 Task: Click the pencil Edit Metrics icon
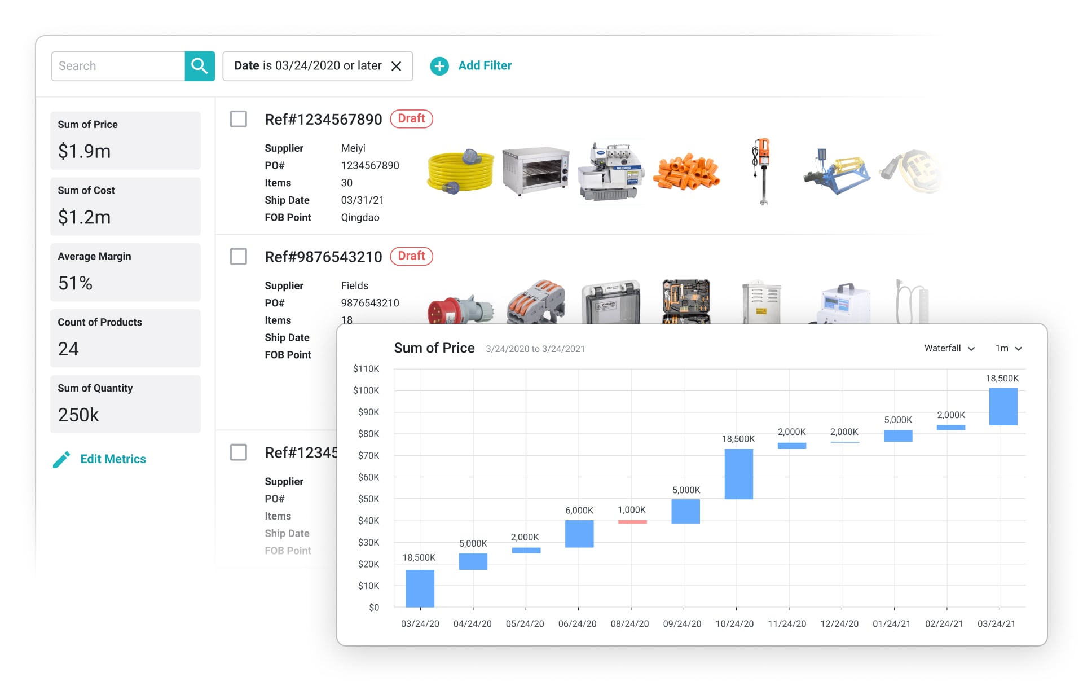point(61,459)
